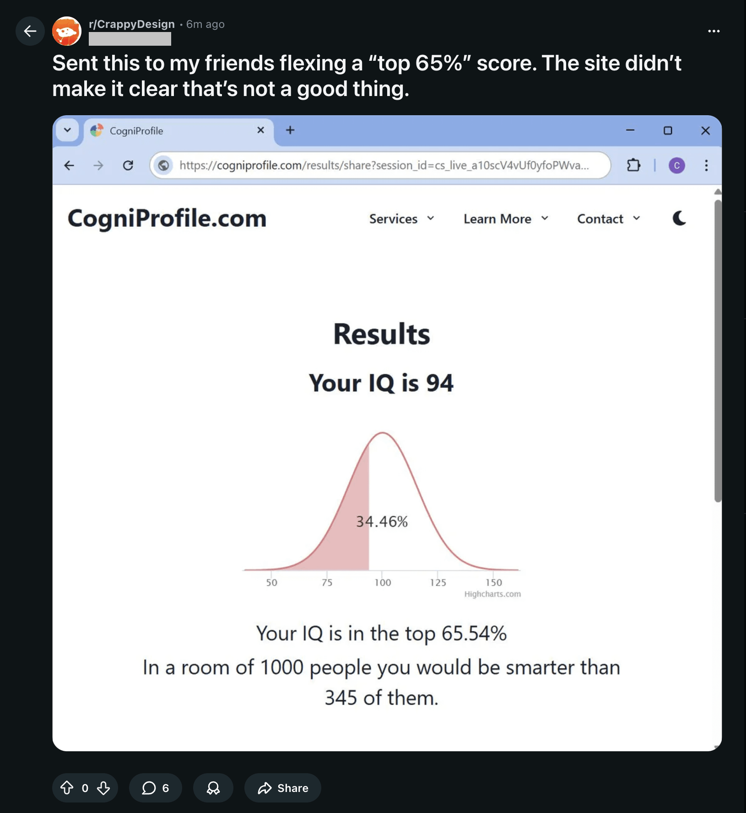Click the browser extensions puzzle icon
This screenshot has width=746, height=813.
pyautogui.click(x=633, y=165)
